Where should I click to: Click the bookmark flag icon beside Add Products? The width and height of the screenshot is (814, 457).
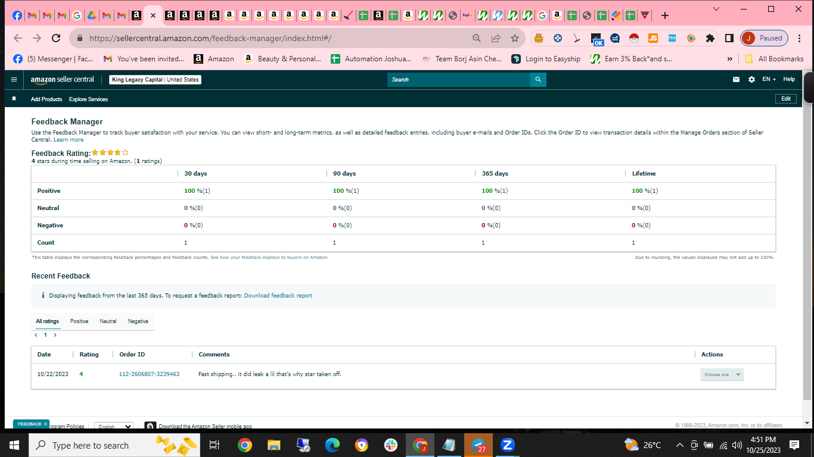pos(14,99)
